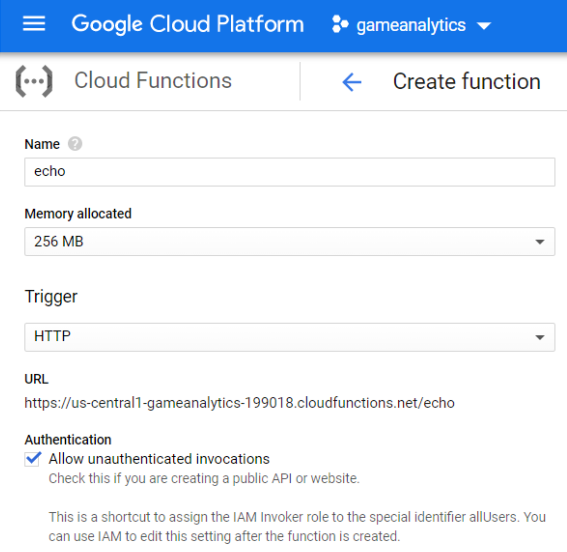Click the URL label
Viewport: 567px width, 552px height.
[37, 379]
